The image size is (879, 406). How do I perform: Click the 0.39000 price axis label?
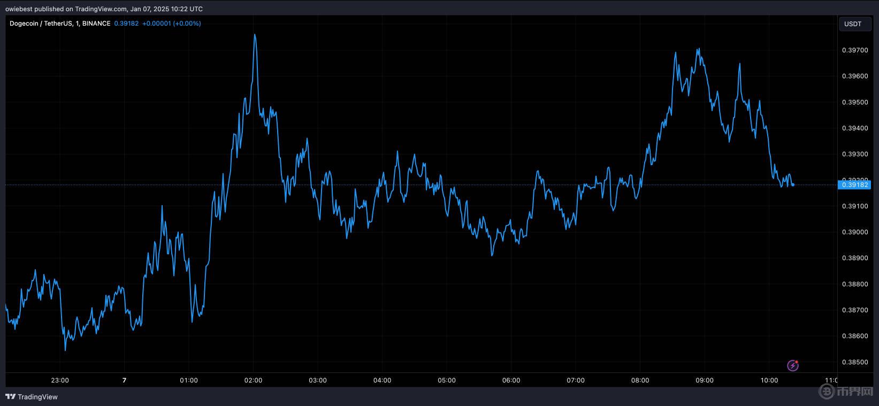click(854, 232)
